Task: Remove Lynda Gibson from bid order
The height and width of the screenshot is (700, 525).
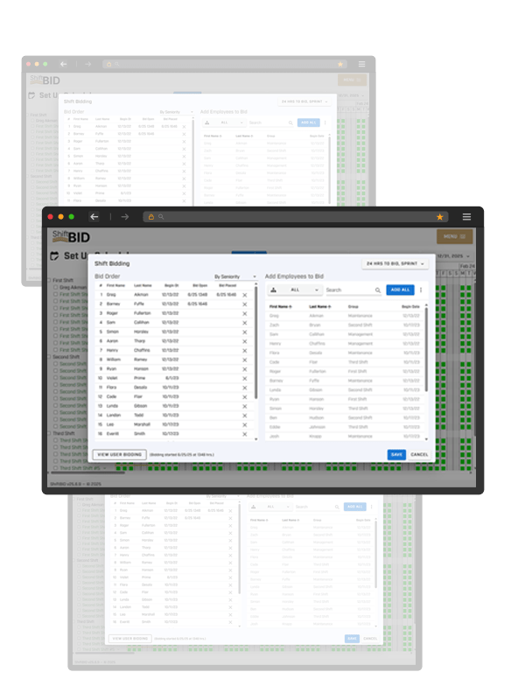Action: (x=245, y=406)
